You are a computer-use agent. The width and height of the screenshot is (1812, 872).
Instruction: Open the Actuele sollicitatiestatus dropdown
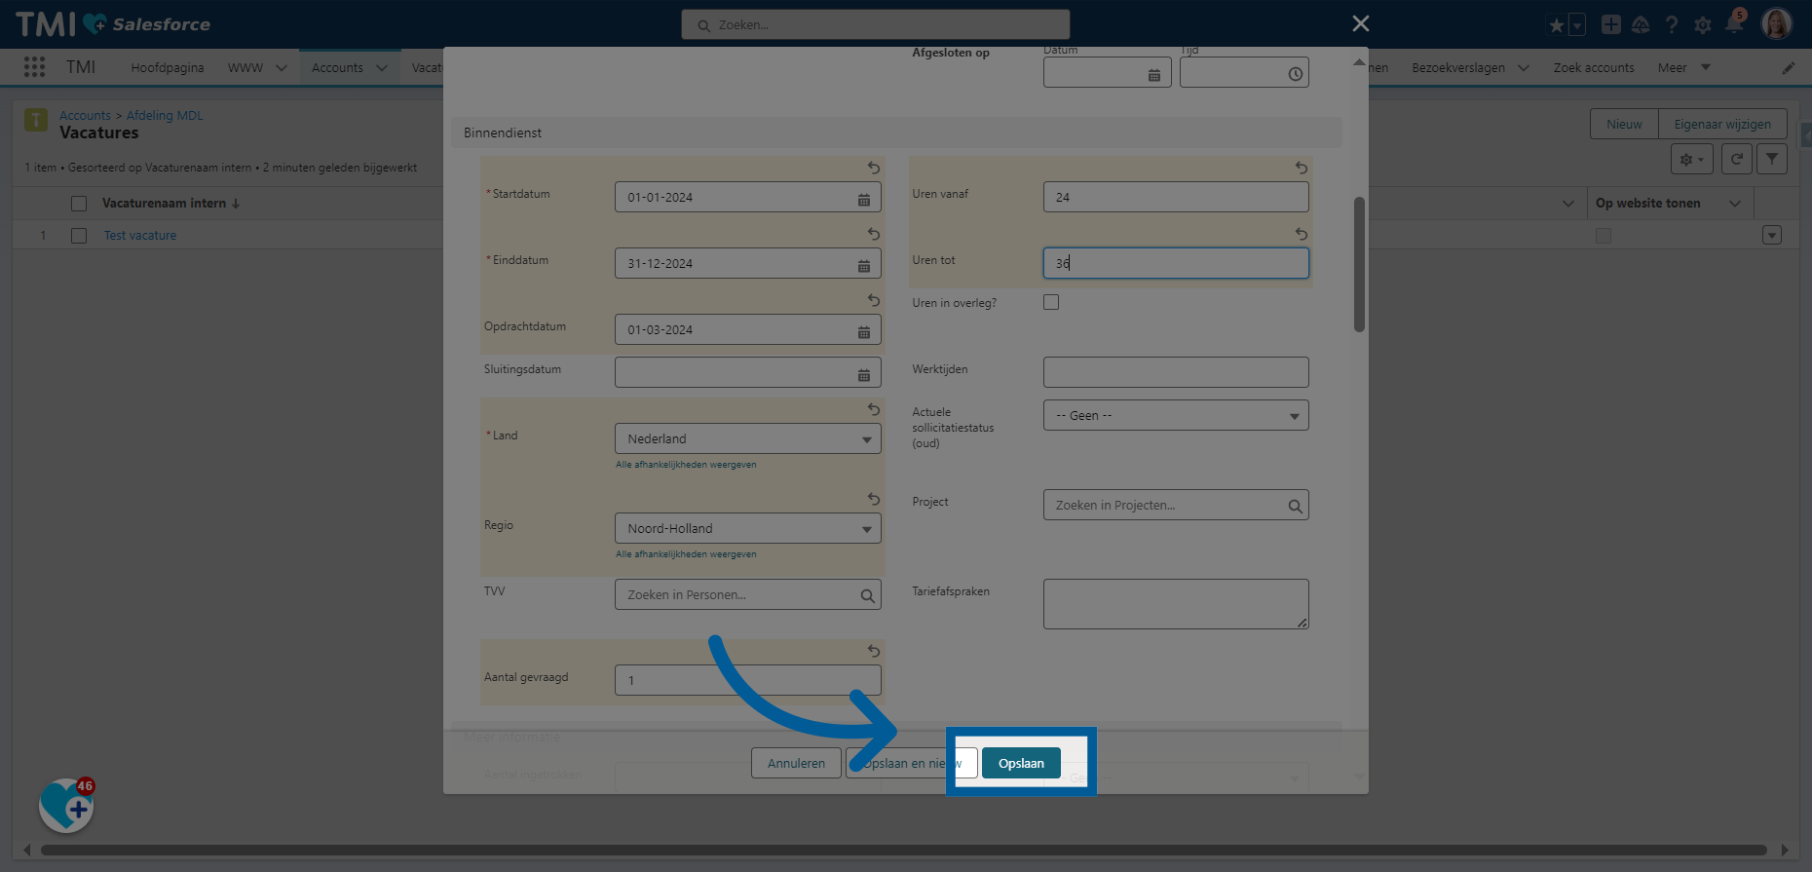click(1175, 416)
